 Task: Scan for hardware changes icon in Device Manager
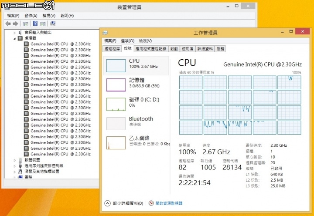(x=53, y=24)
